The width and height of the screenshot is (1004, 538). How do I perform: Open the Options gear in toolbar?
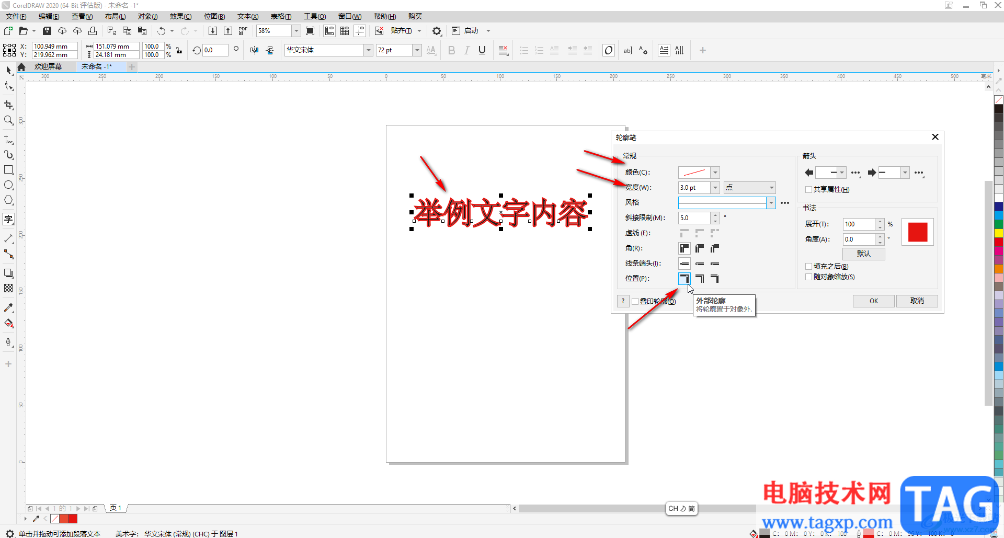coord(437,31)
